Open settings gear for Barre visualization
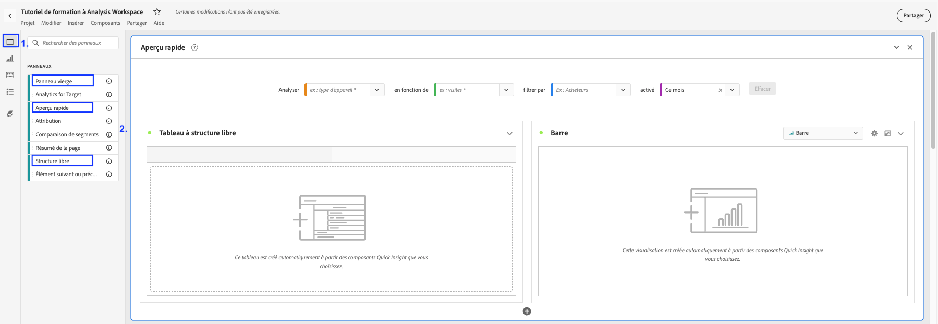Screen dimensions: 938x324 [874, 133]
